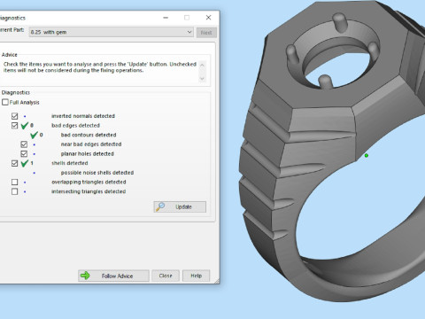Click the up arrow of the Advice scrollbar
Image resolution: width=425 pixels, height=319 pixels.
202,65
